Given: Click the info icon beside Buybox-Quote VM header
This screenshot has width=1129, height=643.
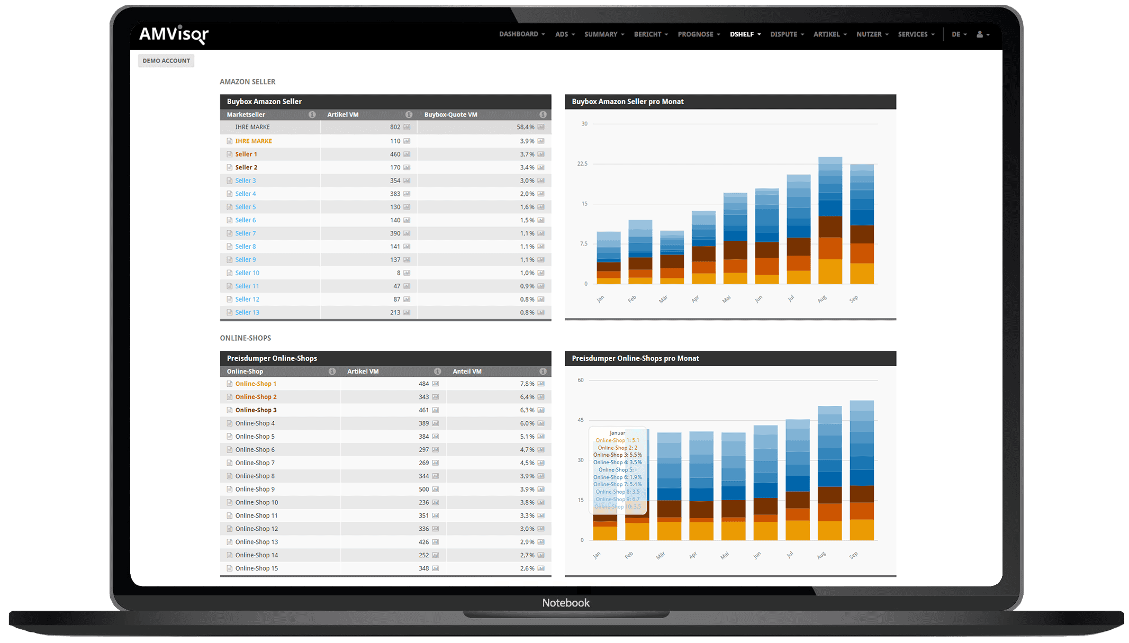Looking at the screenshot, I should coord(543,114).
